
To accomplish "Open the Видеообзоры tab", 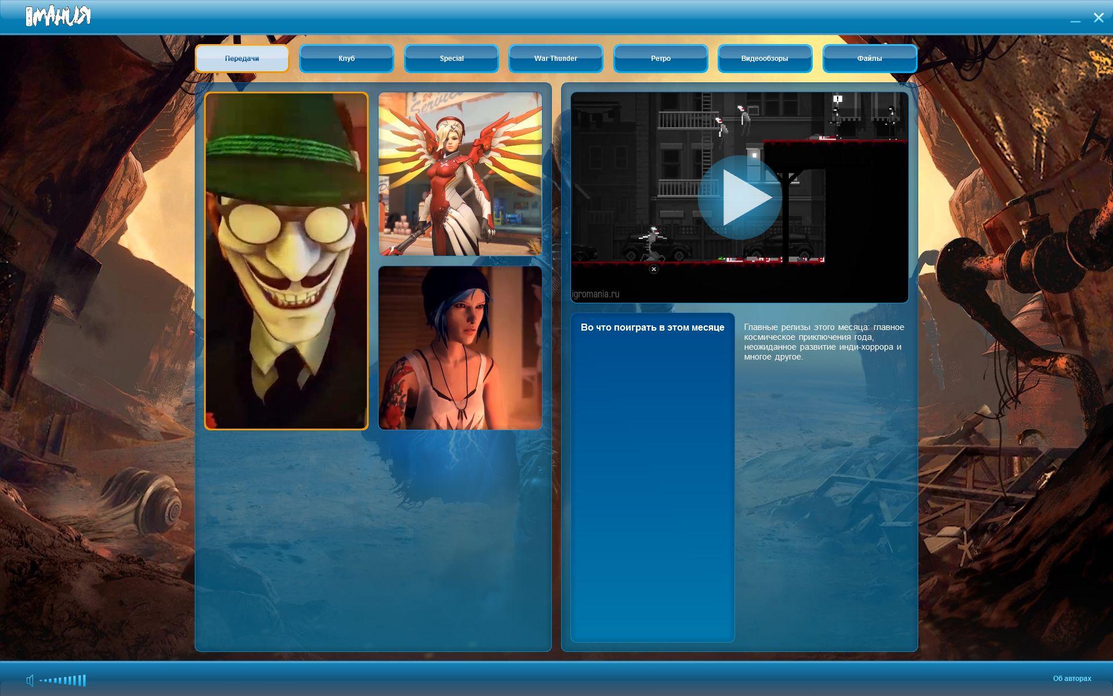I will point(765,59).
